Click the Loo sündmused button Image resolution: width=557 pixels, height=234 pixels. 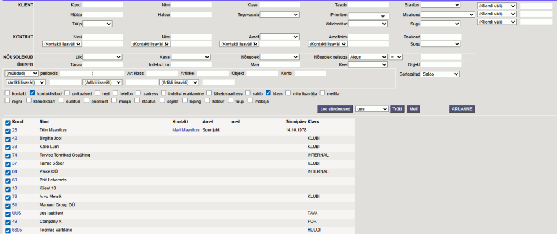pos(335,109)
